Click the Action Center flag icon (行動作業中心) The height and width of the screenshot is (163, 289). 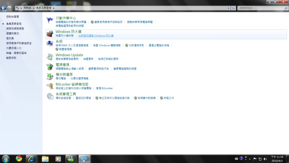coord(50,20)
